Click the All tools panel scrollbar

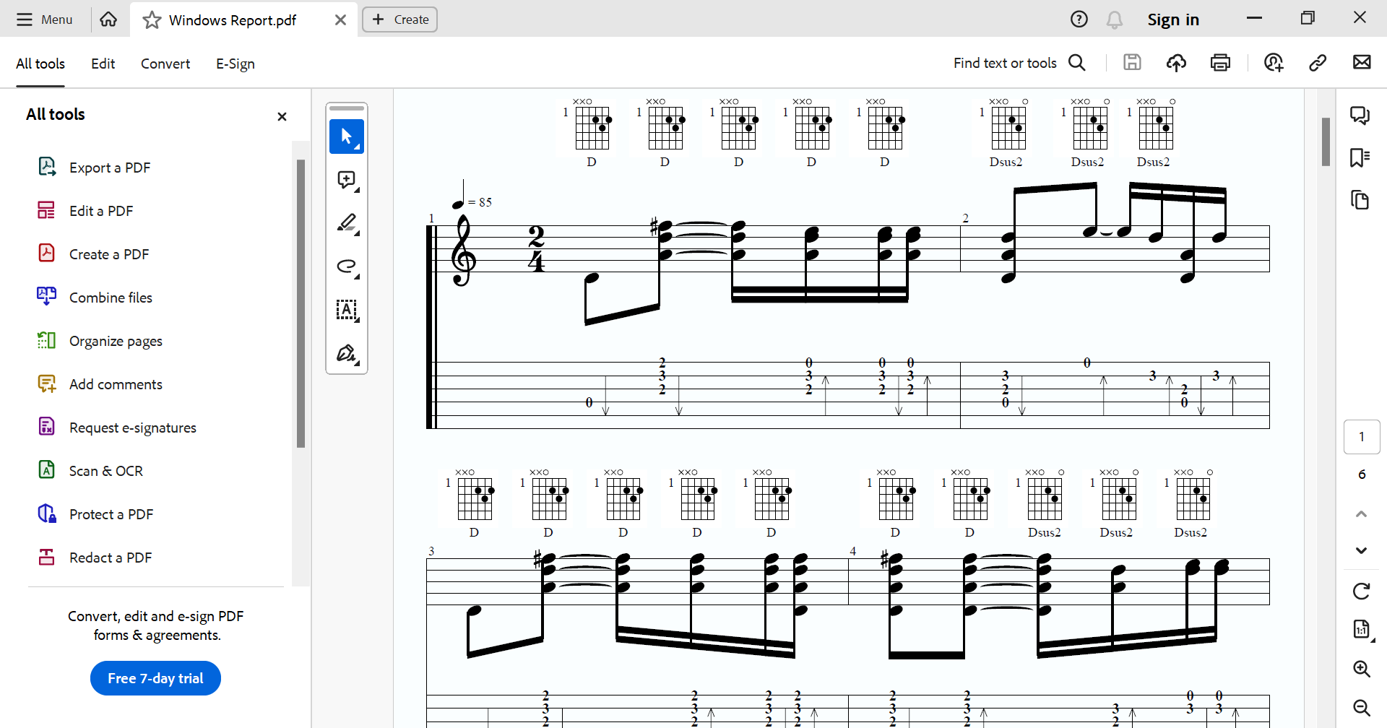coord(301,303)
